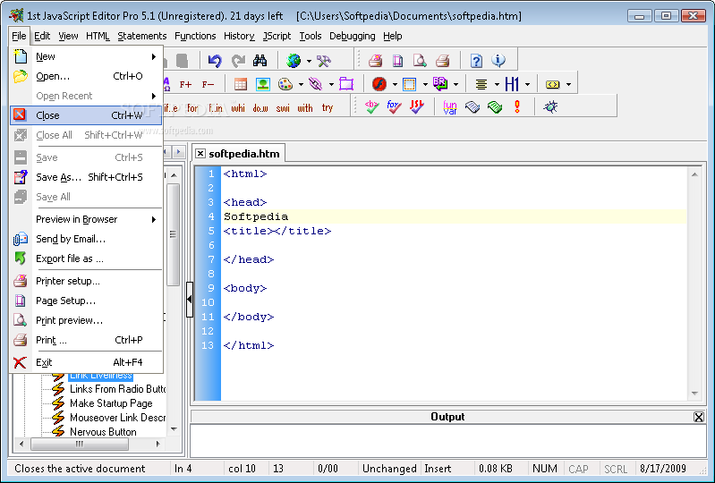Click the print toolbar icon

pyautogui.click(x=442, y=61)
